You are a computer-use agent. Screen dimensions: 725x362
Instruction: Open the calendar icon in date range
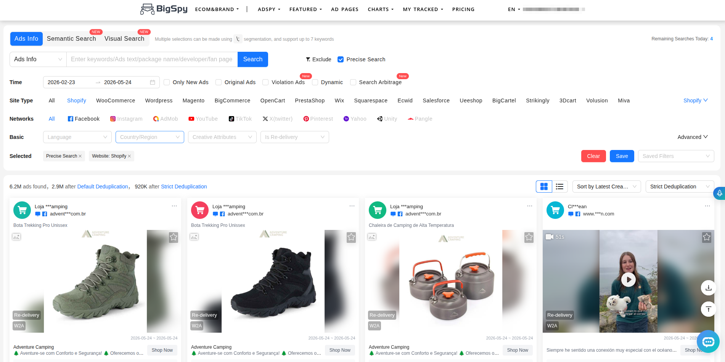[x=153, y=82]
